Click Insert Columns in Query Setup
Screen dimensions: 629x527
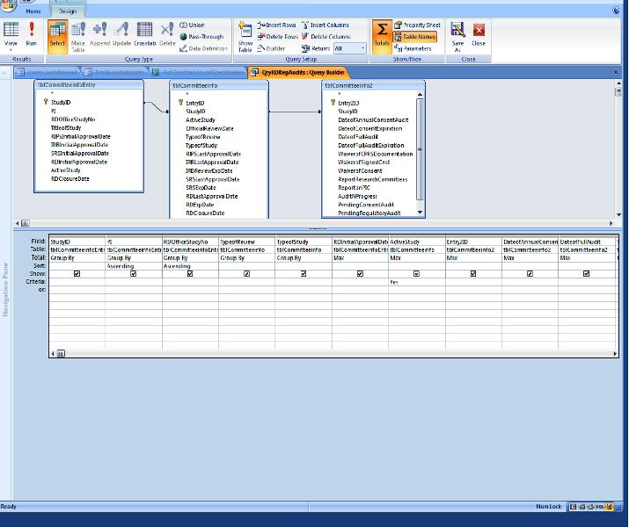325,25
